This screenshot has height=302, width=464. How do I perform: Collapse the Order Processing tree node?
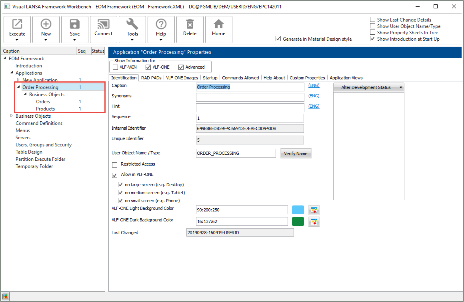pos(18,87)
